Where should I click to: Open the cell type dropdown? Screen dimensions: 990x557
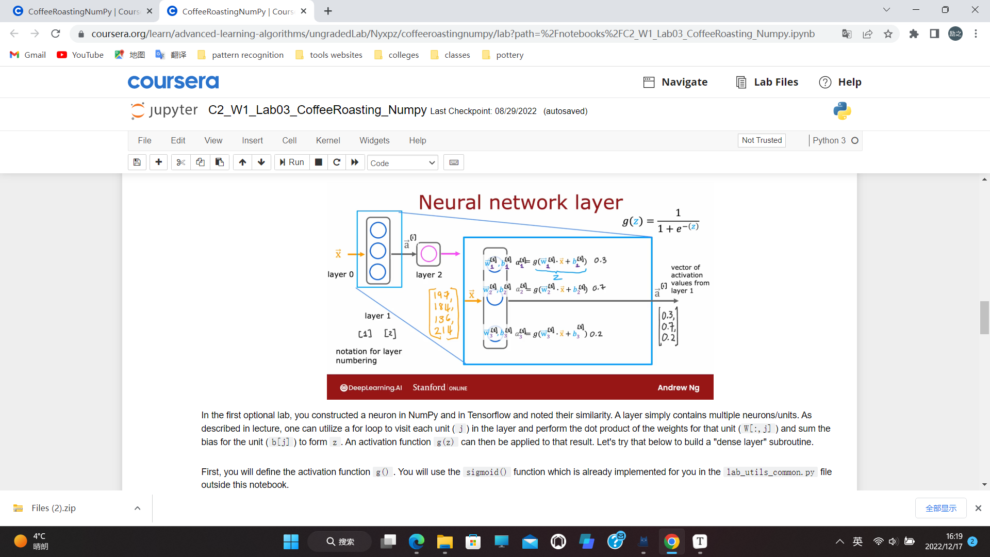coord(402,162)
